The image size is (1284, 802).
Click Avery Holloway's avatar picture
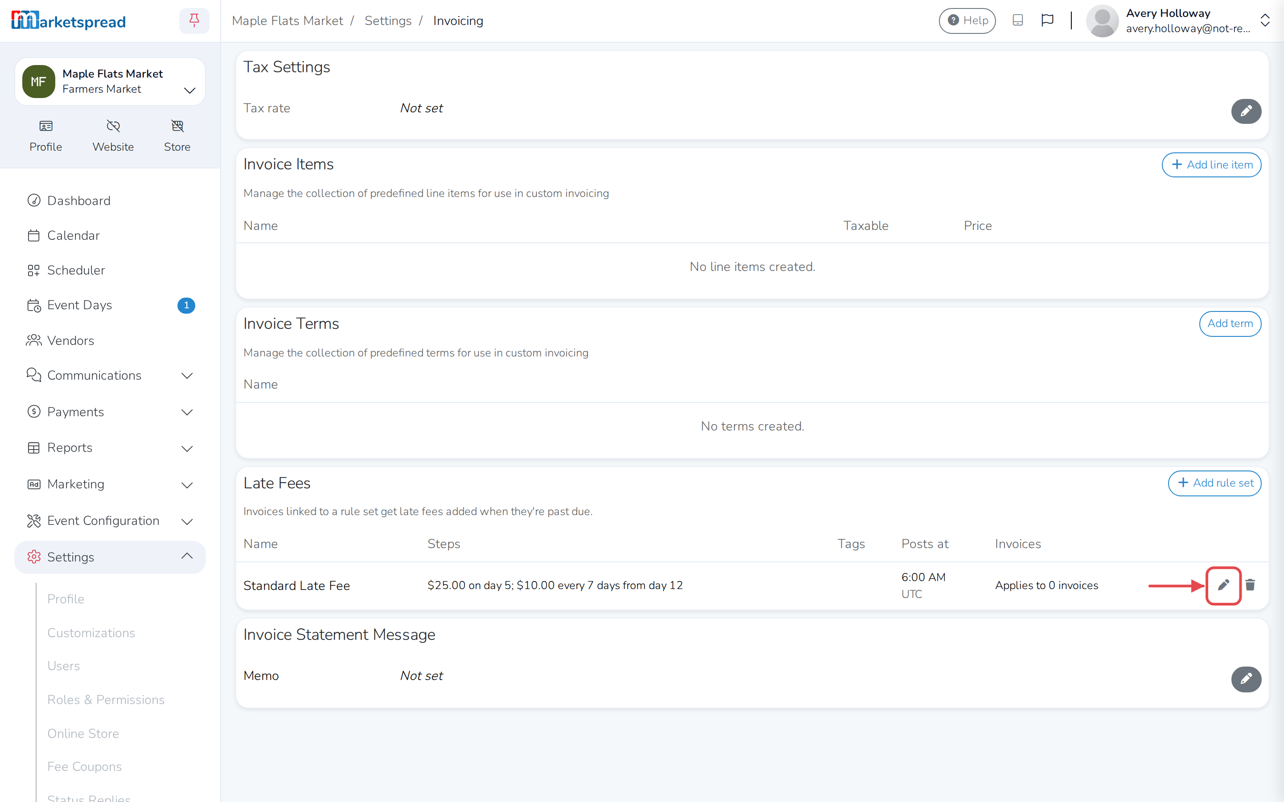pyautogui.click(x=1102, y=21)
